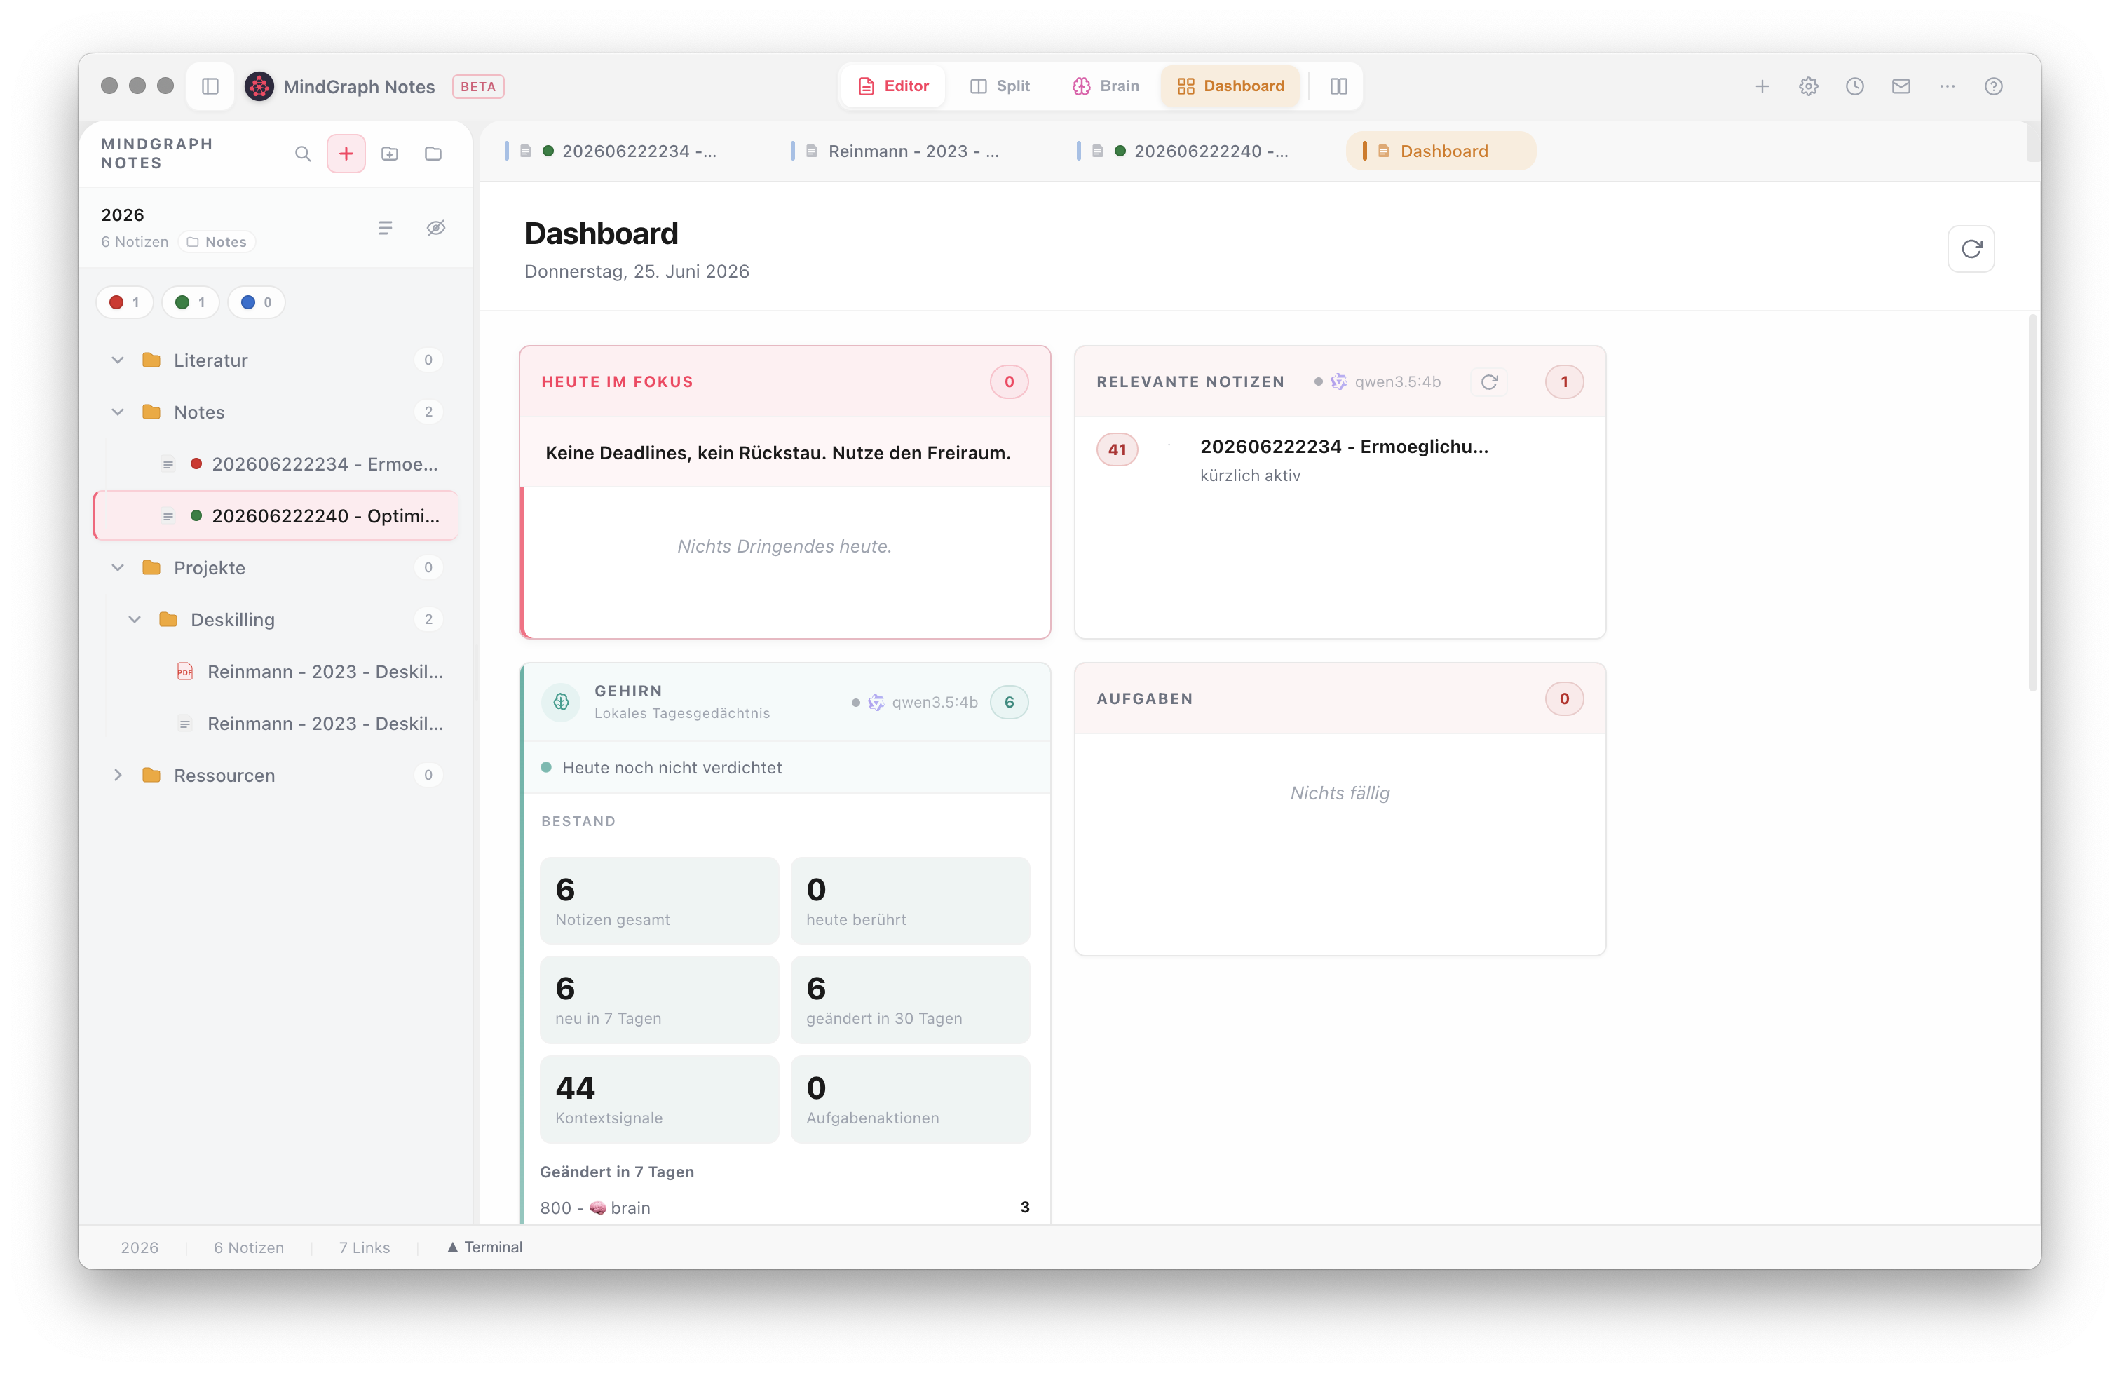Click the Aufgabenaktionen stat tile
Screen dimensions: 2120x1373
point(911,1100)
